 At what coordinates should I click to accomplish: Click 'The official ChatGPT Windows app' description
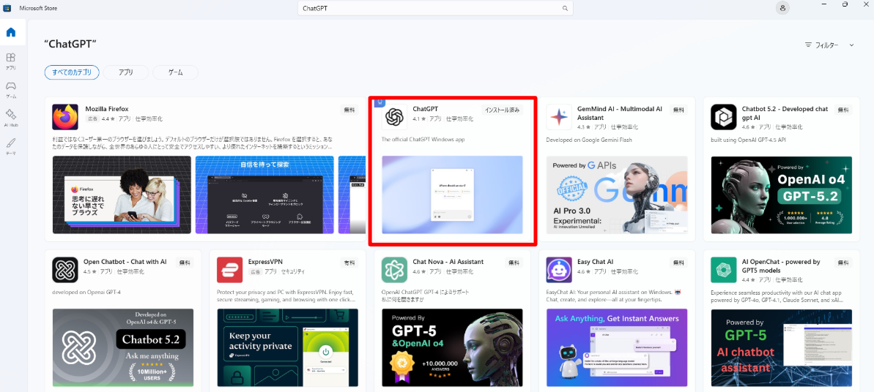[x=423, y=140]
